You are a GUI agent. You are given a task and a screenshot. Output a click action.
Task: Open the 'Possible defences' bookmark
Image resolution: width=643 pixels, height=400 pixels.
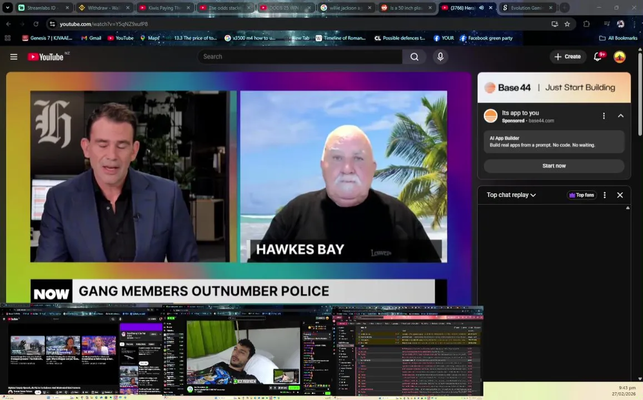pos(400,38)
